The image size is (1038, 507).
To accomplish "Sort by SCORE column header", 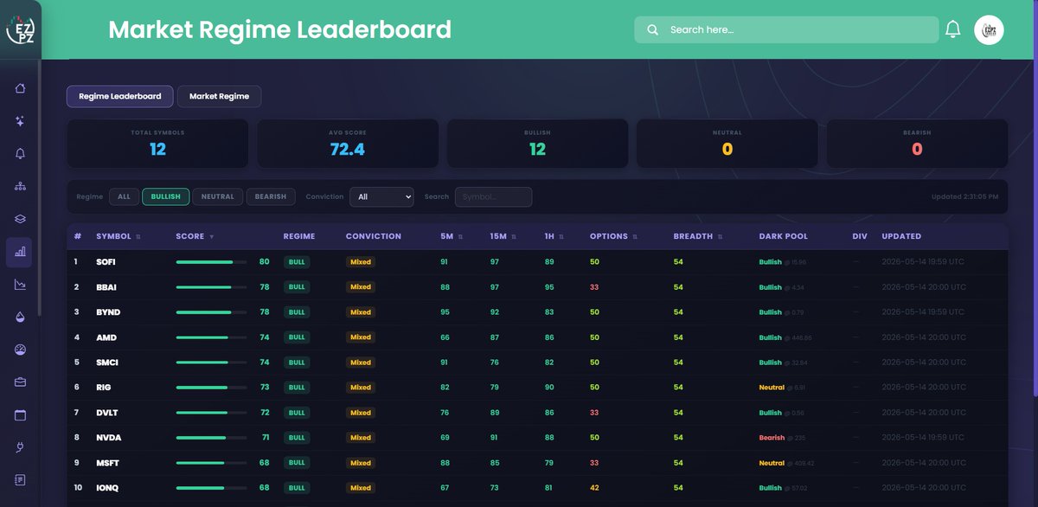I will point(195,236).
